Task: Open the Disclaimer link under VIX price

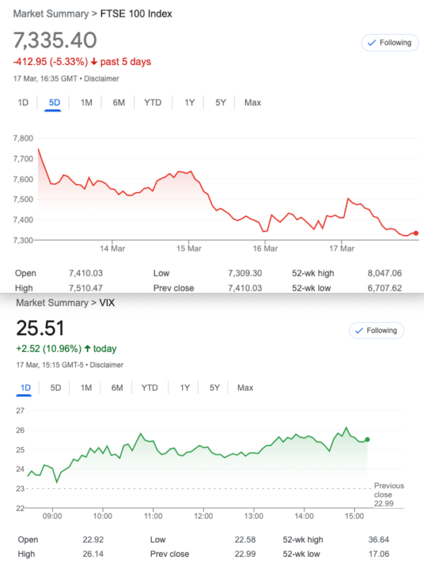Action: 106,365
